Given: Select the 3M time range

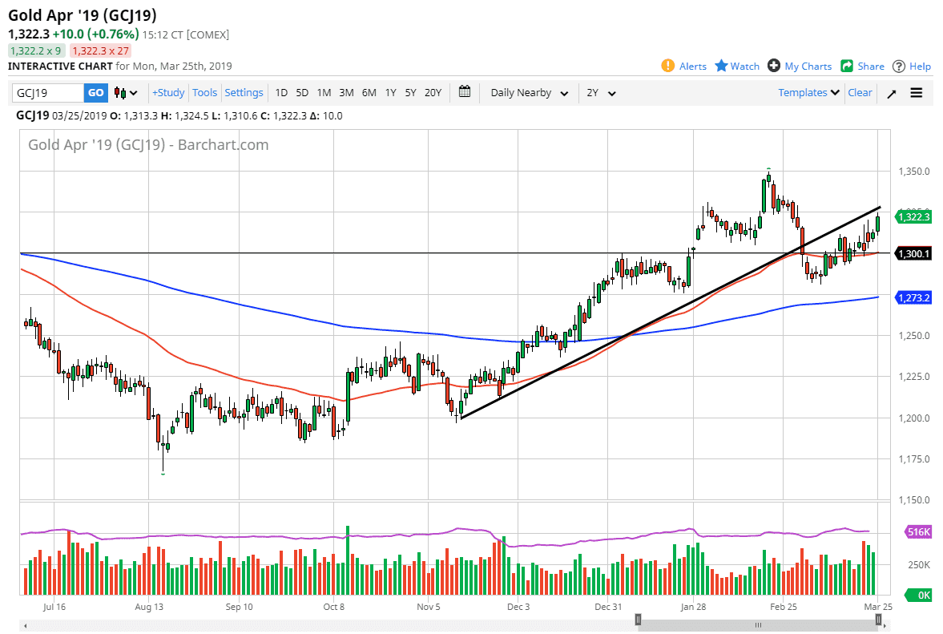Looking at the screenshot, I should tap(346, 93).
